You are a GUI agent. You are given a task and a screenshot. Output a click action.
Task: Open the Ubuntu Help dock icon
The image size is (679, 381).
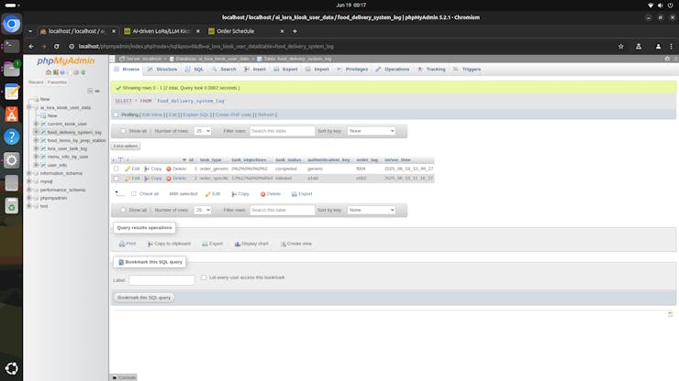(12, 137)
